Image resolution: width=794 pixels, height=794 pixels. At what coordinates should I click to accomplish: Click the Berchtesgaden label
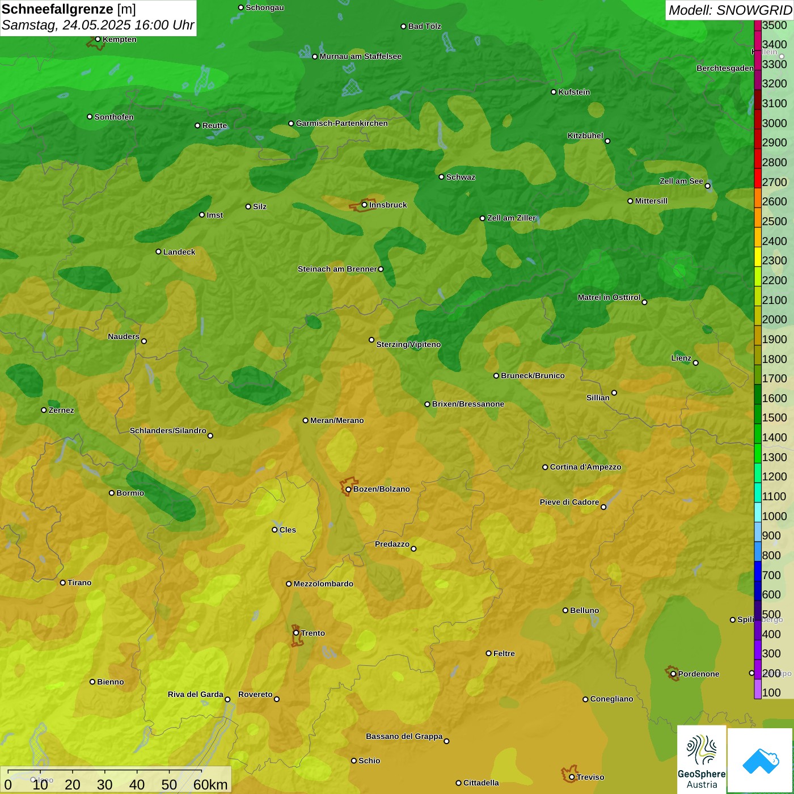(x=725, y=68)
